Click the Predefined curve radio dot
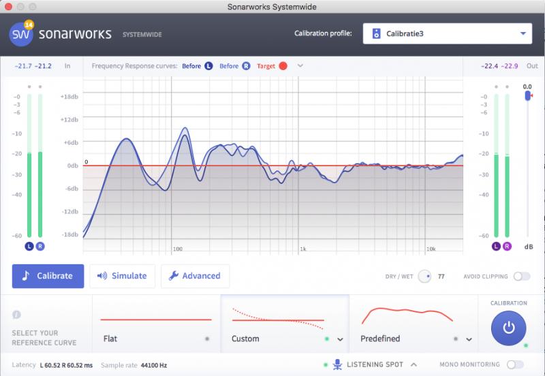 [x=455, y=339]
